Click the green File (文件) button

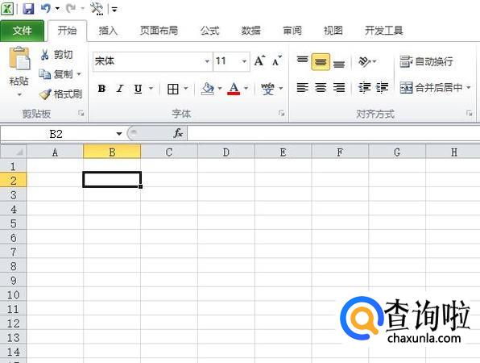(x=22, y=31)
